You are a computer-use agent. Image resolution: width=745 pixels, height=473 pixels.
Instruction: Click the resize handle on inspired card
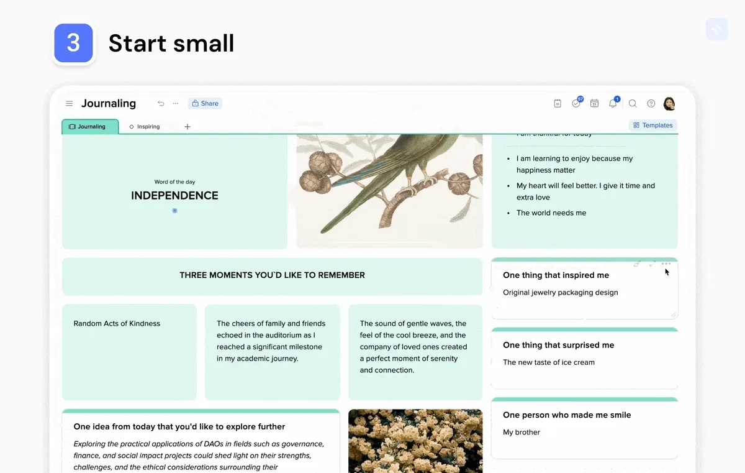coord(673,315)
